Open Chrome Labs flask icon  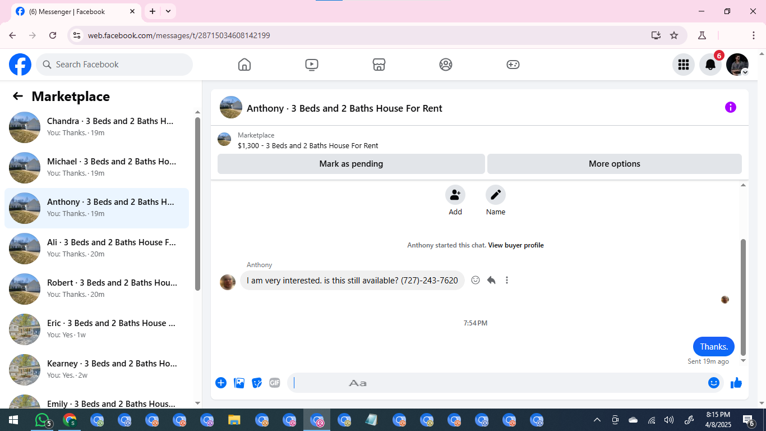coord(702,35)
